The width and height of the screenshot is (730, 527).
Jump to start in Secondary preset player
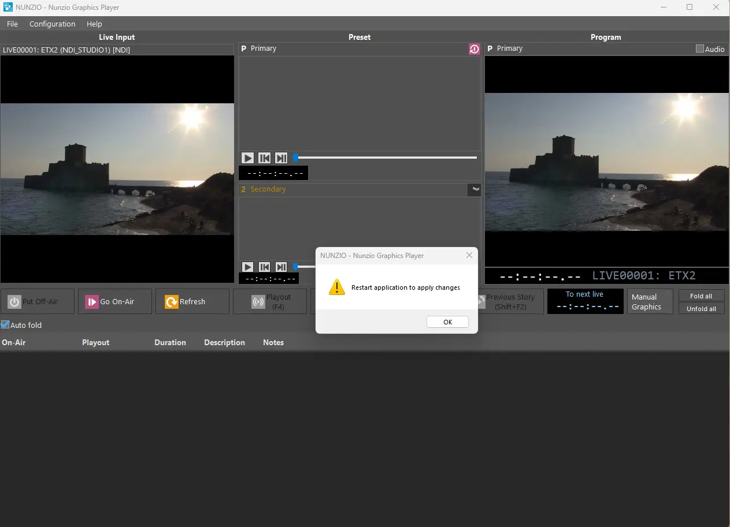[x=264, y=267]
